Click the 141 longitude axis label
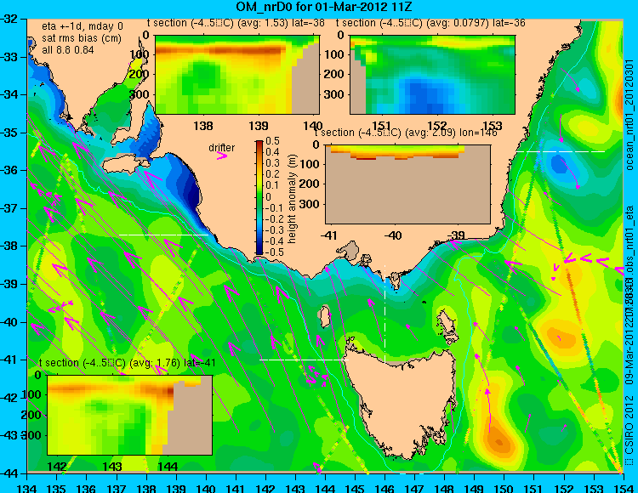 pos(236,488)
